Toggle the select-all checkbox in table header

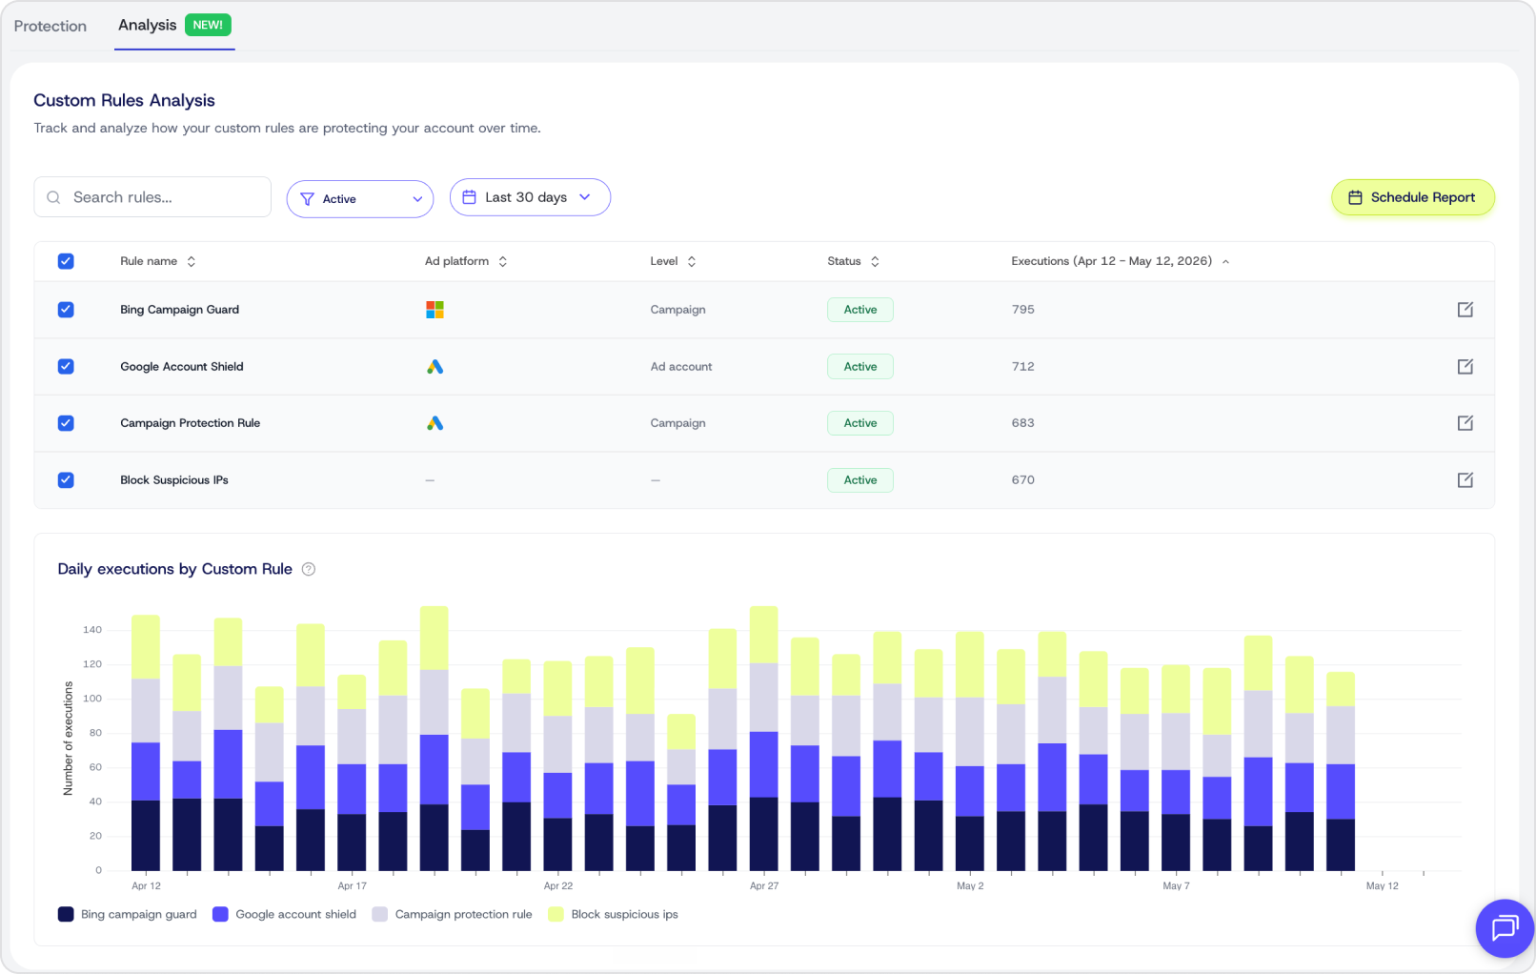pos(66,261)
